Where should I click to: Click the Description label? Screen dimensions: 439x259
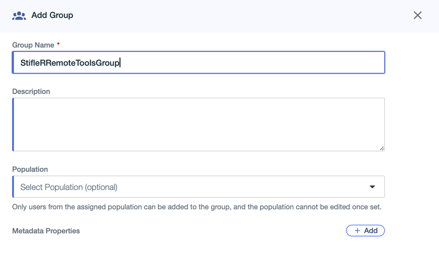click(31, 91)
